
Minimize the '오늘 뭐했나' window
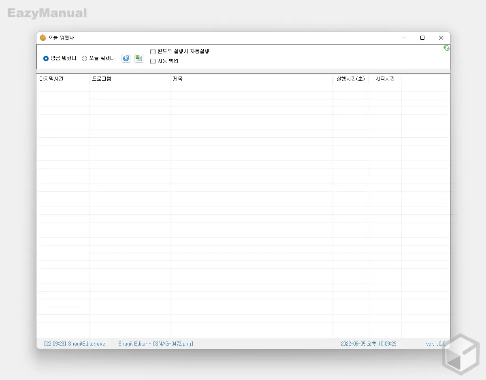404,38
